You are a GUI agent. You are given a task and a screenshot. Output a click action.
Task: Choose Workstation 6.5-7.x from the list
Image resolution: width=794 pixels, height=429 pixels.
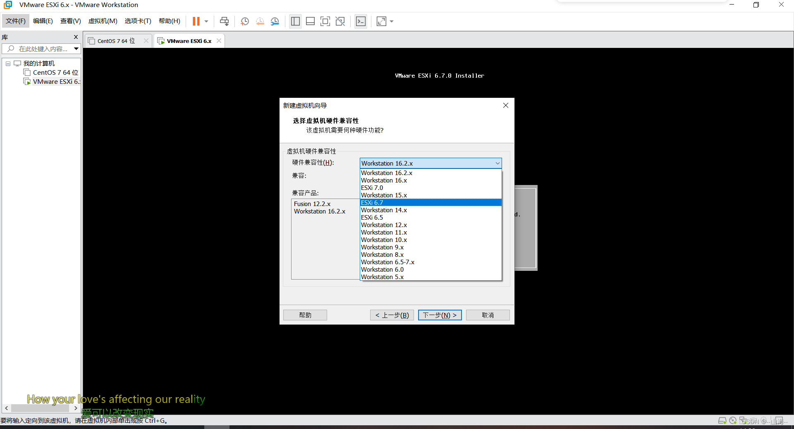430,262
